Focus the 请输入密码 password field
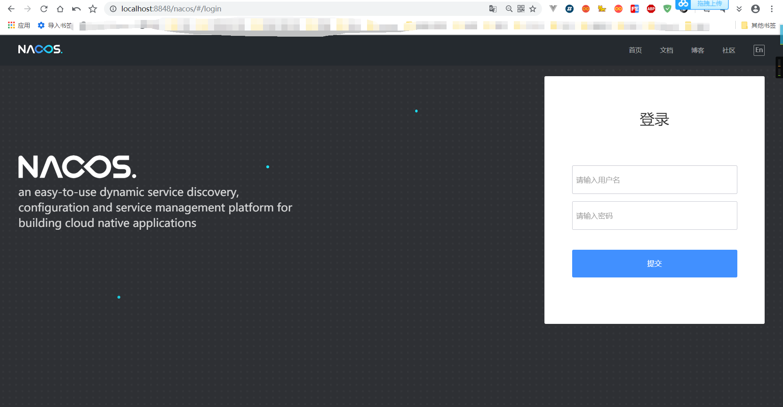This screenshot has height=407, width=783. [655, 216]
